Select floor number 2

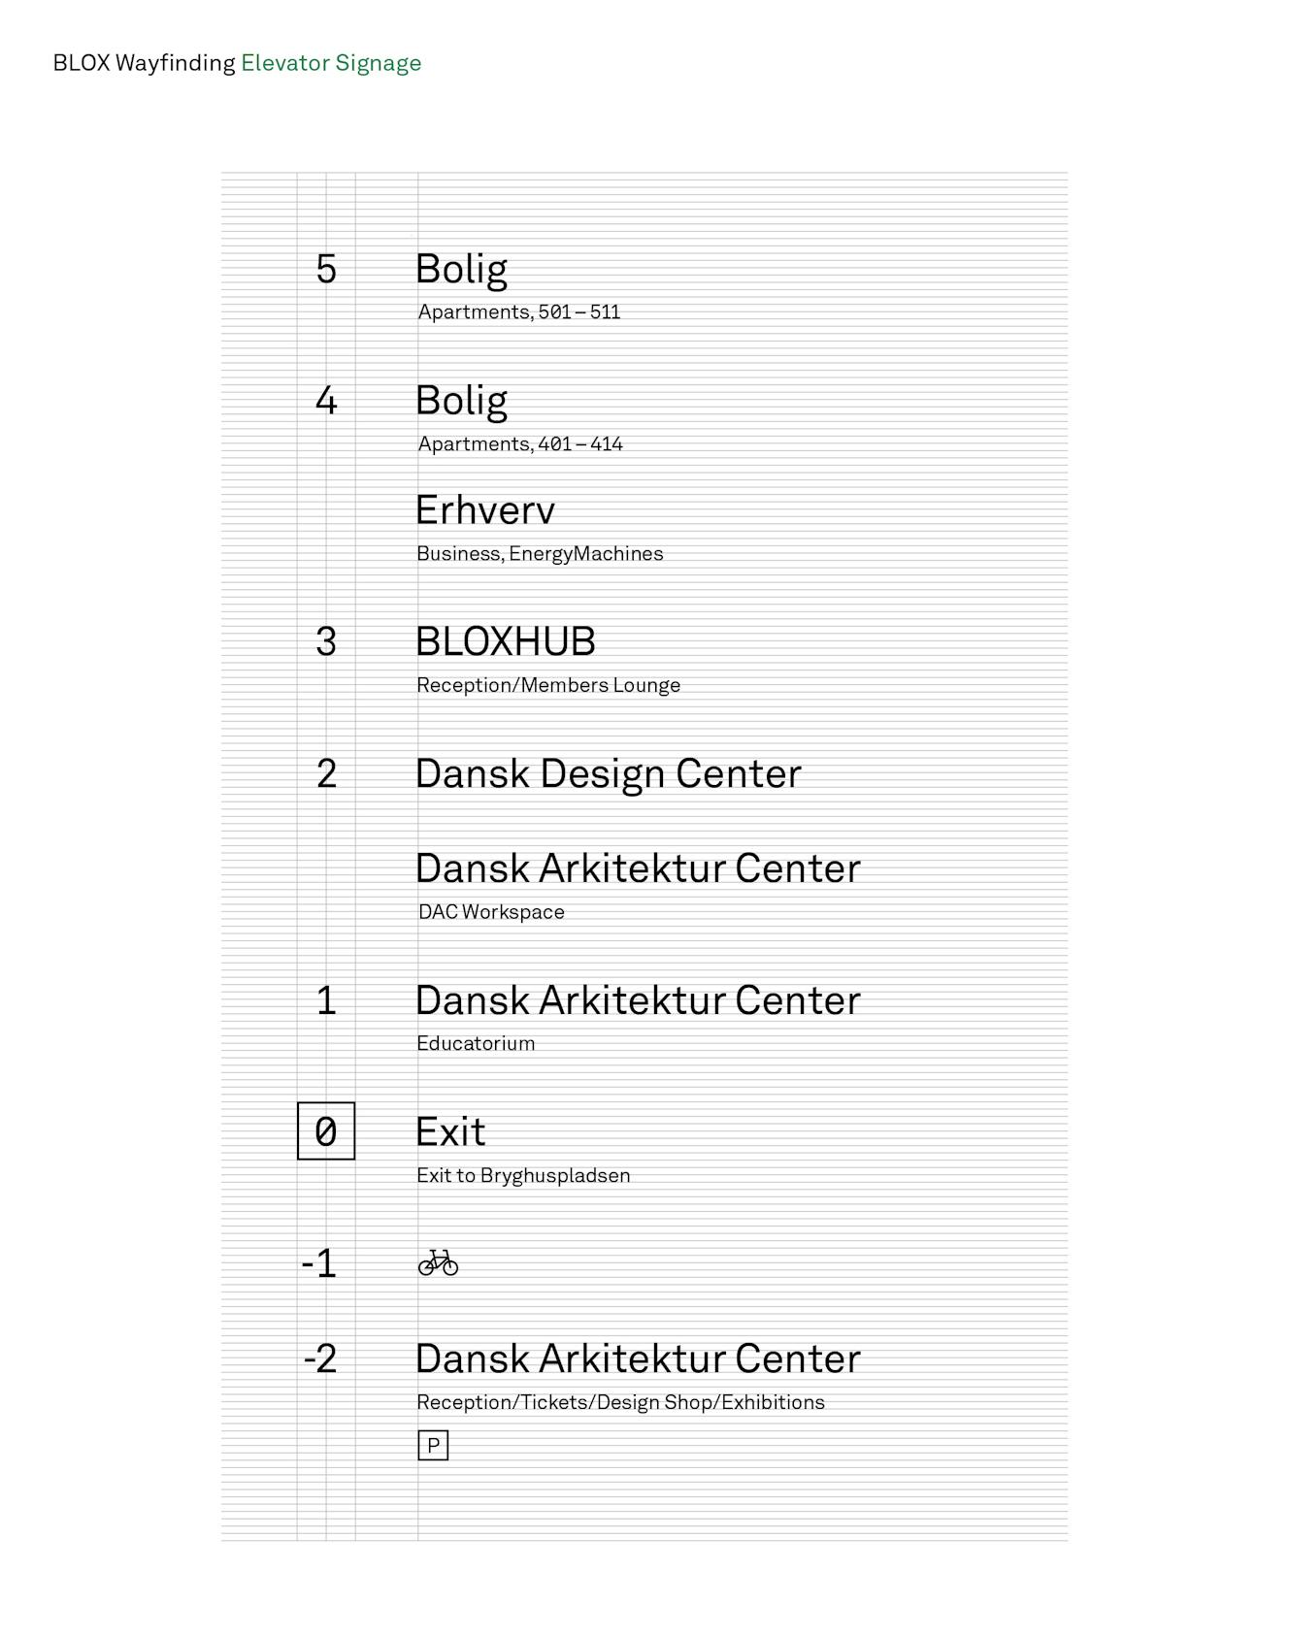pyautogui.click(x=326, y=773)
